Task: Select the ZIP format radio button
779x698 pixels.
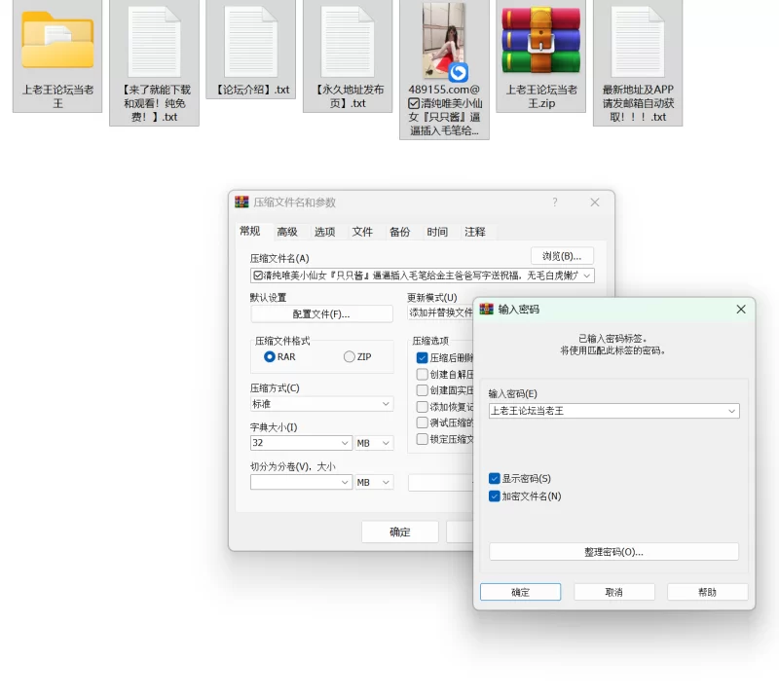Action: click(350, 356)
